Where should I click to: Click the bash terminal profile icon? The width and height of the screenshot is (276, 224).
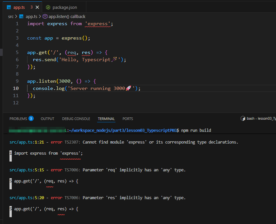click(243, 118)
